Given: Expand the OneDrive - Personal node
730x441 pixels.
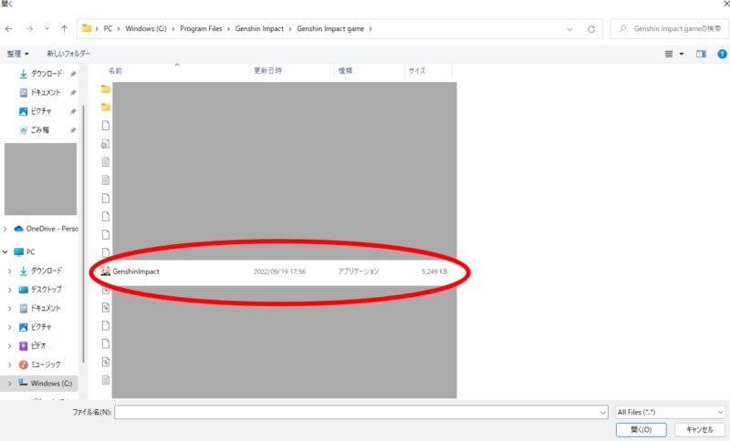Looking at the screenshot, I should click(x=5, y=229).
